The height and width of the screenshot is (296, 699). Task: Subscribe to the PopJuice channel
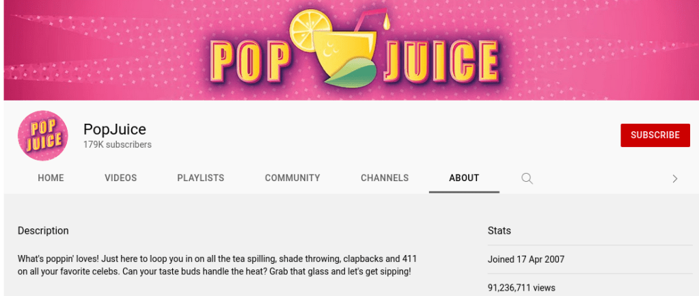(655, 135)
